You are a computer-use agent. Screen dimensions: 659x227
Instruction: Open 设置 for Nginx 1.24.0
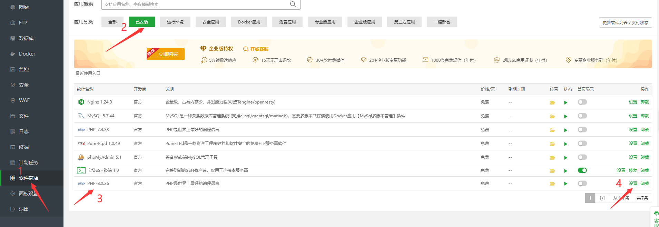(633, 102)
